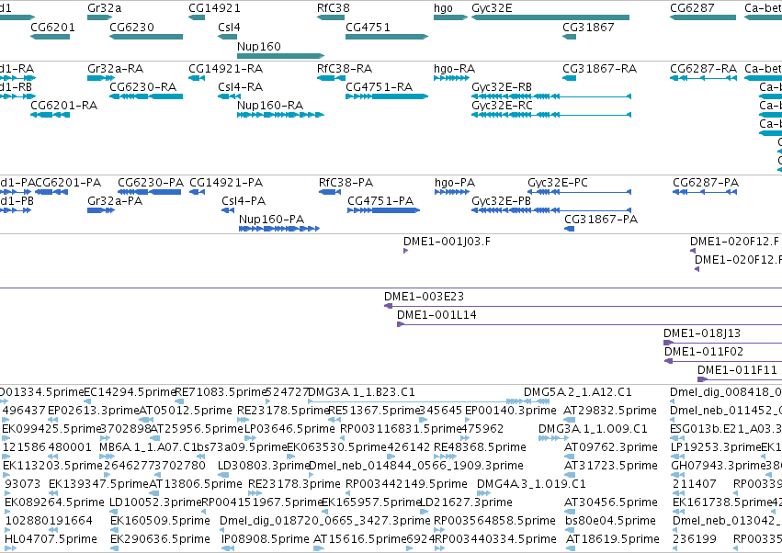Click the CG14921 gene label
The image size is (782, 553).
pos(214,8)
